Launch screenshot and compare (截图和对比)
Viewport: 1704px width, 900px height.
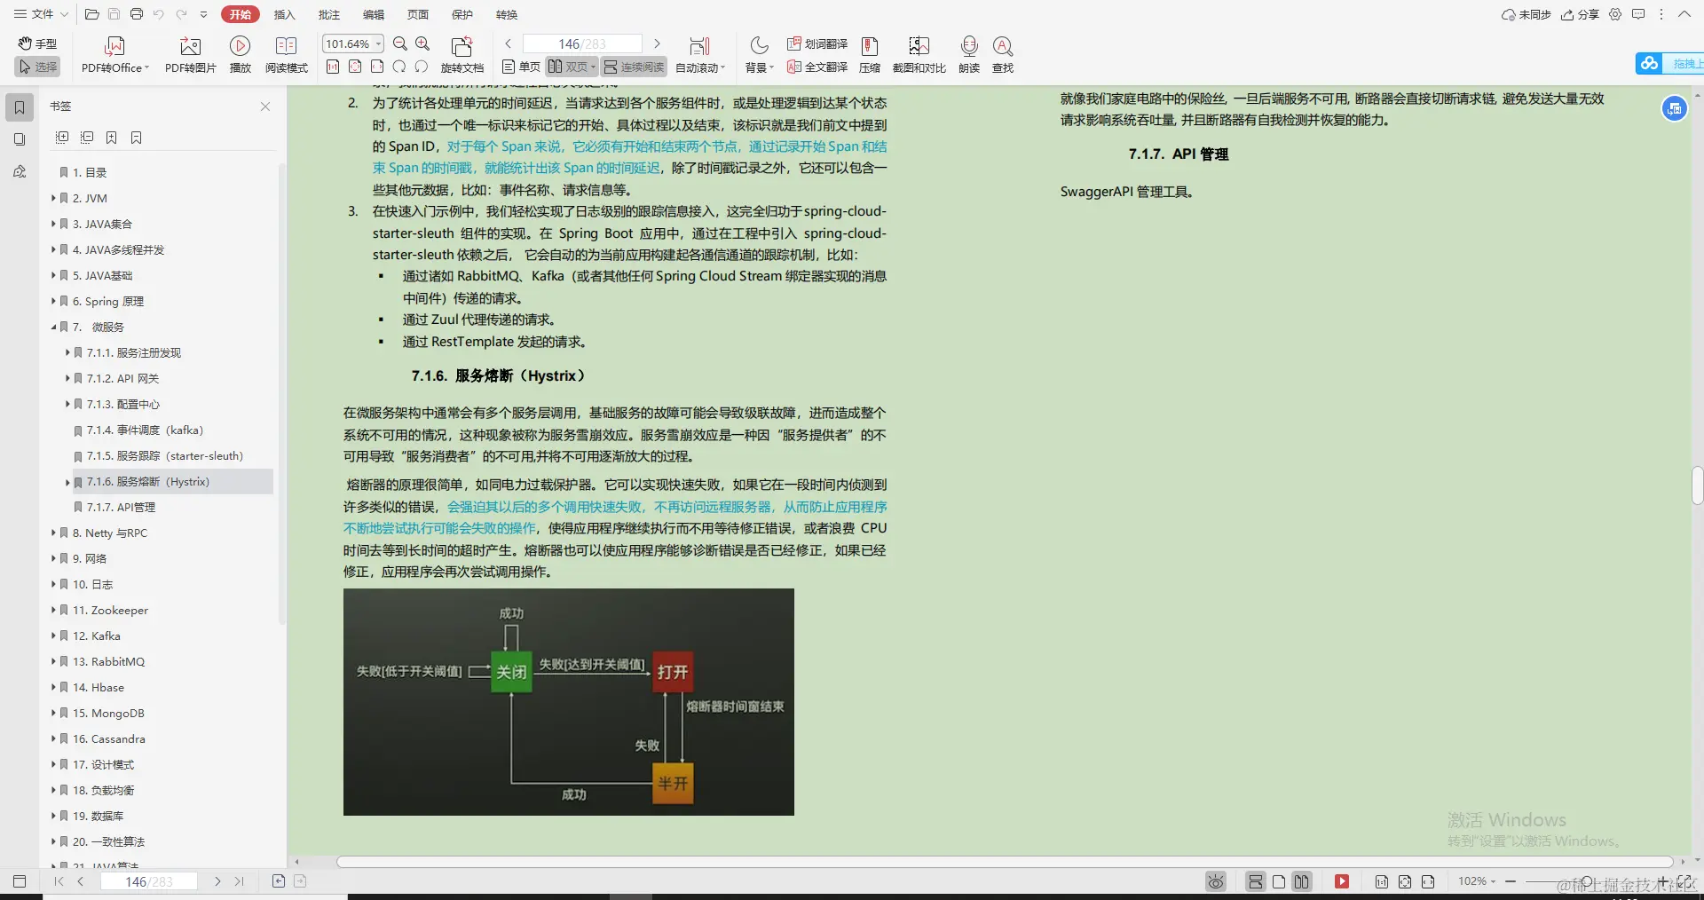[x=919, y=52]
